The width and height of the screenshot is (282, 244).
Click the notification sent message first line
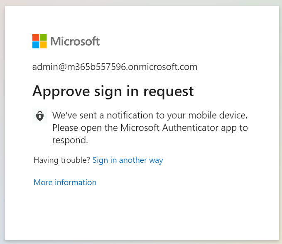[x=150, y=115]
